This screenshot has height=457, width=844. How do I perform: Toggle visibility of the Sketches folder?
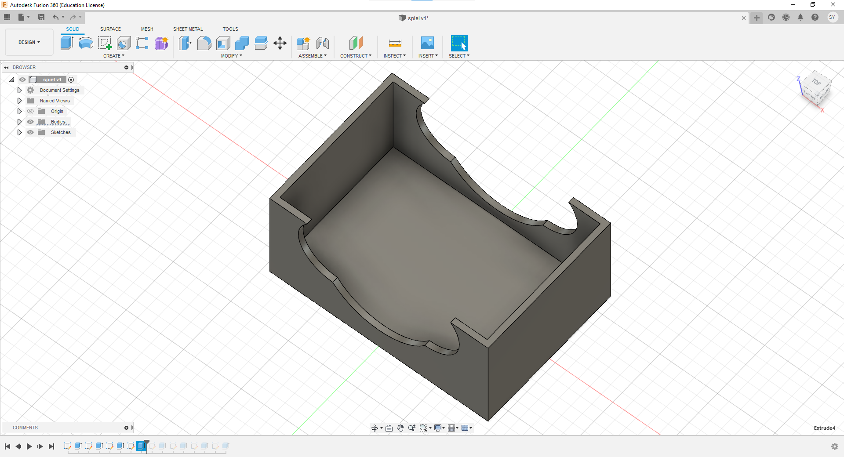tap(30, 132)
